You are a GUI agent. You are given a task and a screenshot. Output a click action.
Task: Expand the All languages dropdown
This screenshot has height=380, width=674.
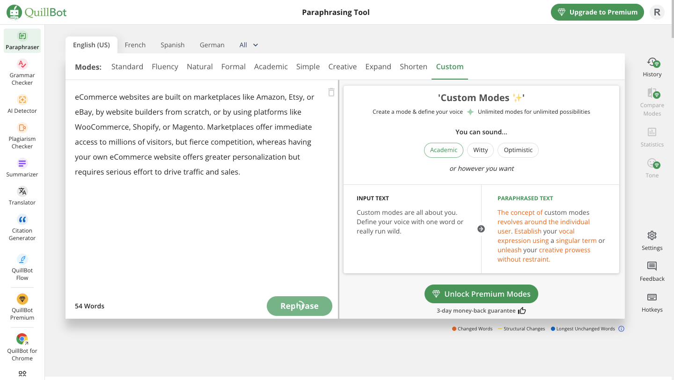click(249, 45)
